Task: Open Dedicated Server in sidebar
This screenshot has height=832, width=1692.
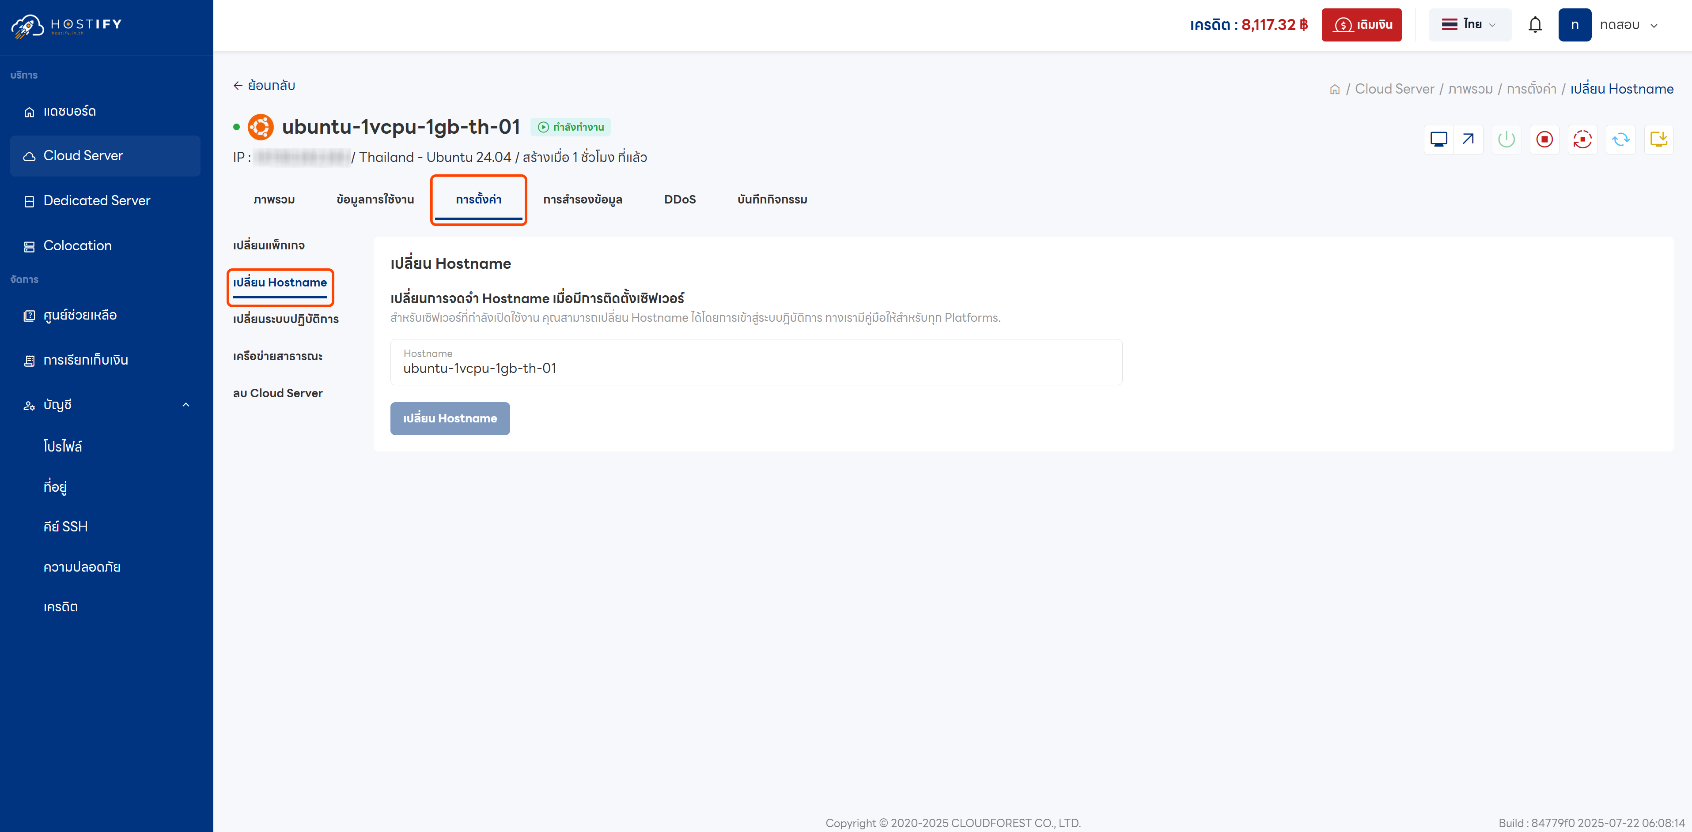Action: pyautogui.click(x=105, y=201)
